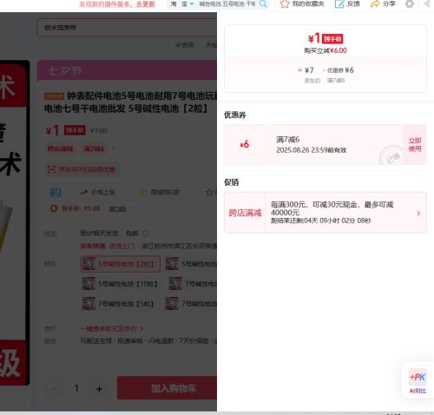Click the thumbnail of 5号碱性电池【10粒】
434x415 pixels.
[89, 284]
